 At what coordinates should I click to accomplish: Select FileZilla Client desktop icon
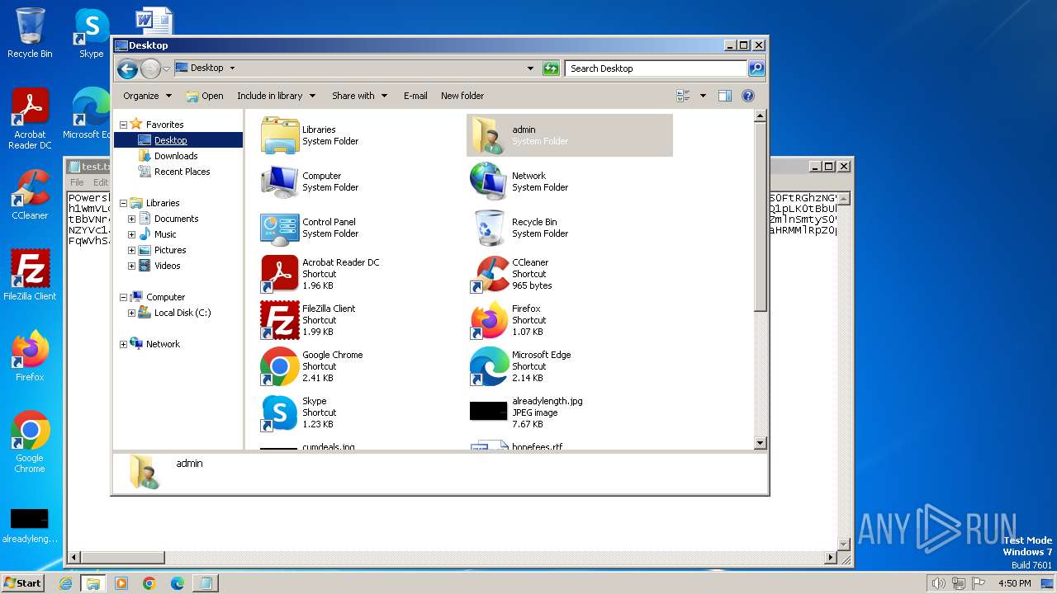(30, 276)
